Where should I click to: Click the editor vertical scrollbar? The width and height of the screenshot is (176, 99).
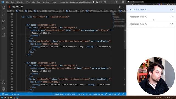(125, 37)
